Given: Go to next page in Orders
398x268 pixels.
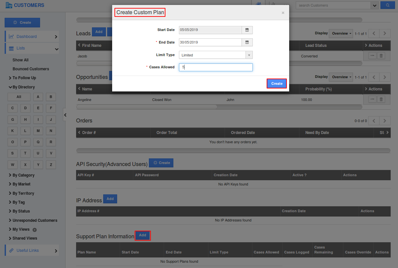Looking at the screenshot, I should tap(384, 121).
